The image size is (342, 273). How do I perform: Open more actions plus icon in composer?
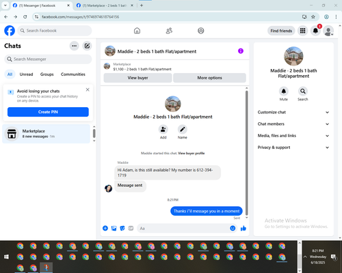pyautogui.click(x=105, y=228)
